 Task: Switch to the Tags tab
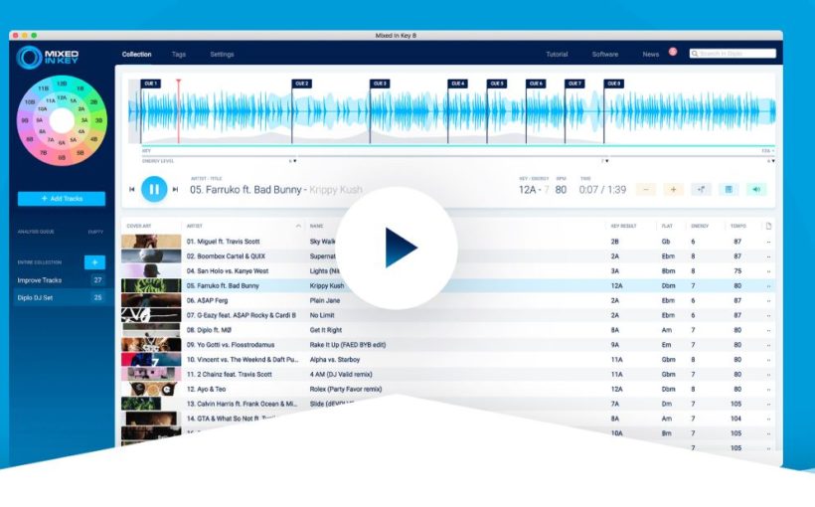179,54
